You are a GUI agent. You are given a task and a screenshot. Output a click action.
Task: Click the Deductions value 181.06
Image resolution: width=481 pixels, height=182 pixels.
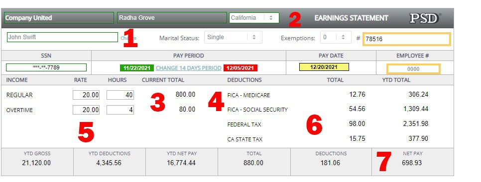pos(331,163)
